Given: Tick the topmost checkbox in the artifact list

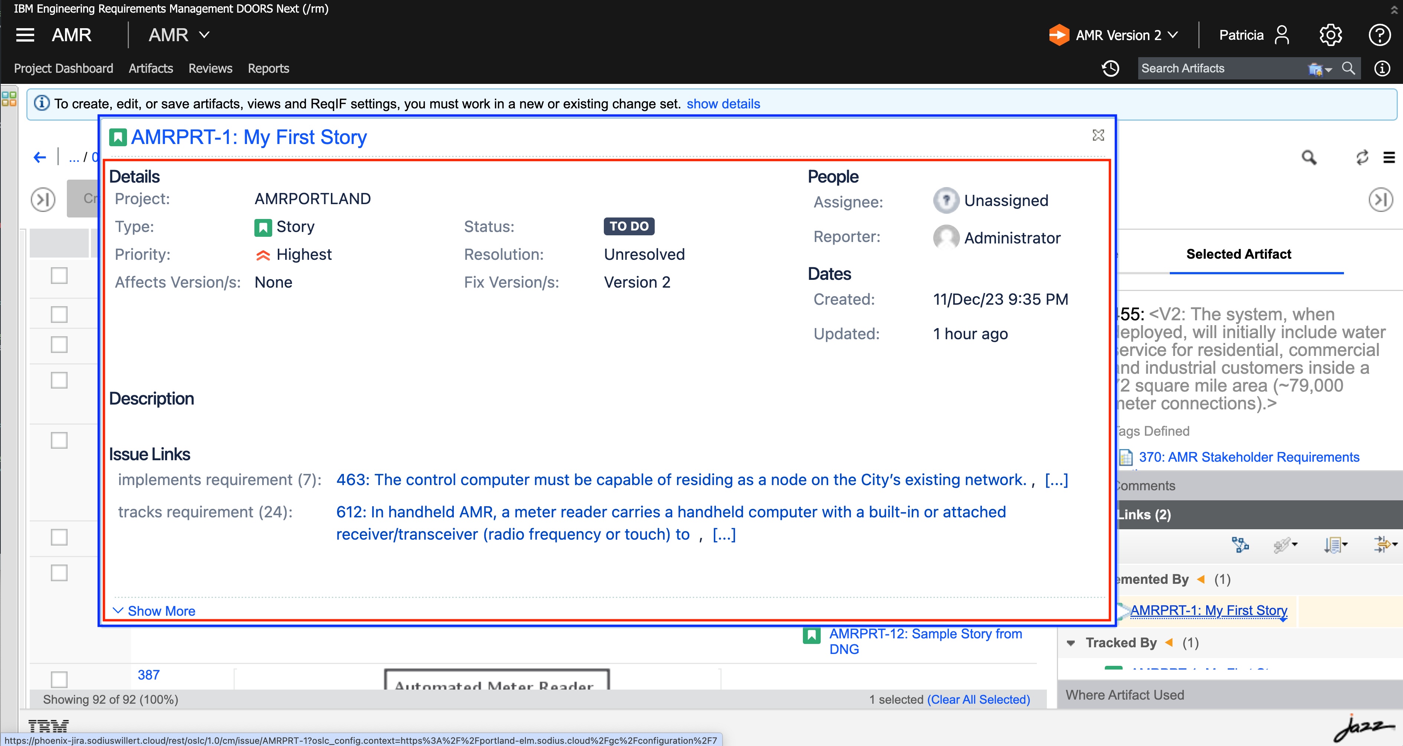Looking at the screenshot, I should click(x=59, y=275).
